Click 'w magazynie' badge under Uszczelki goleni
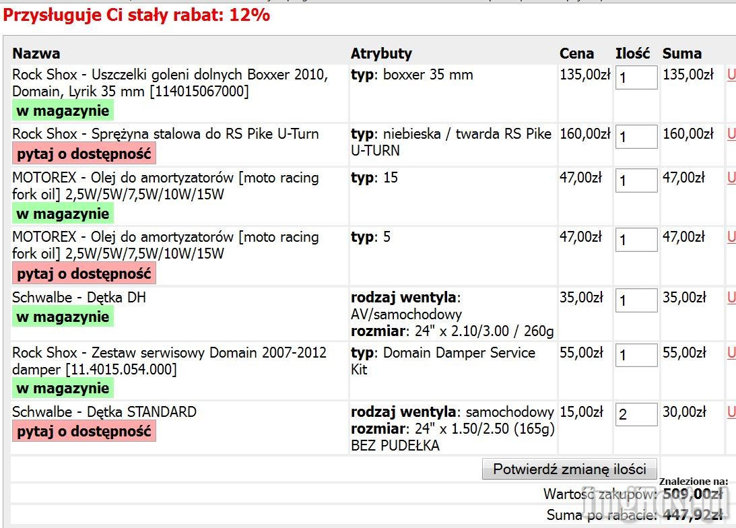 (x=63, y=110)
